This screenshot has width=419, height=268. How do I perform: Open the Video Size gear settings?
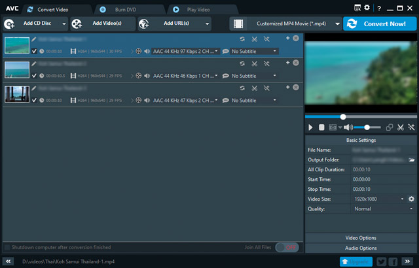pyautogui.click(x=411, y=199)
